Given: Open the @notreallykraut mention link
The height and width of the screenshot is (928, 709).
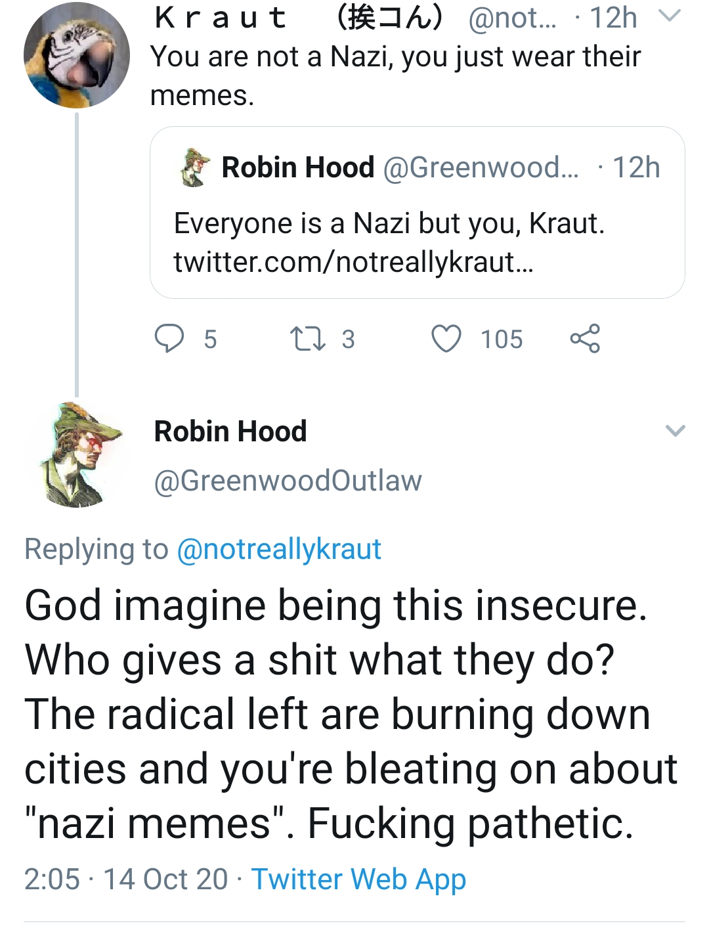Looking at the screenshot, I should 279,549.
